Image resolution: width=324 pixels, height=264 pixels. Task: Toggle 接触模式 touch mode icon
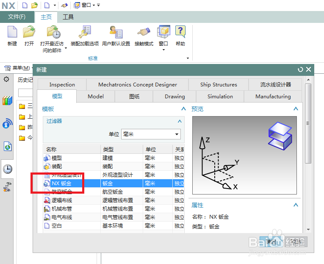(x=144, y=32)
